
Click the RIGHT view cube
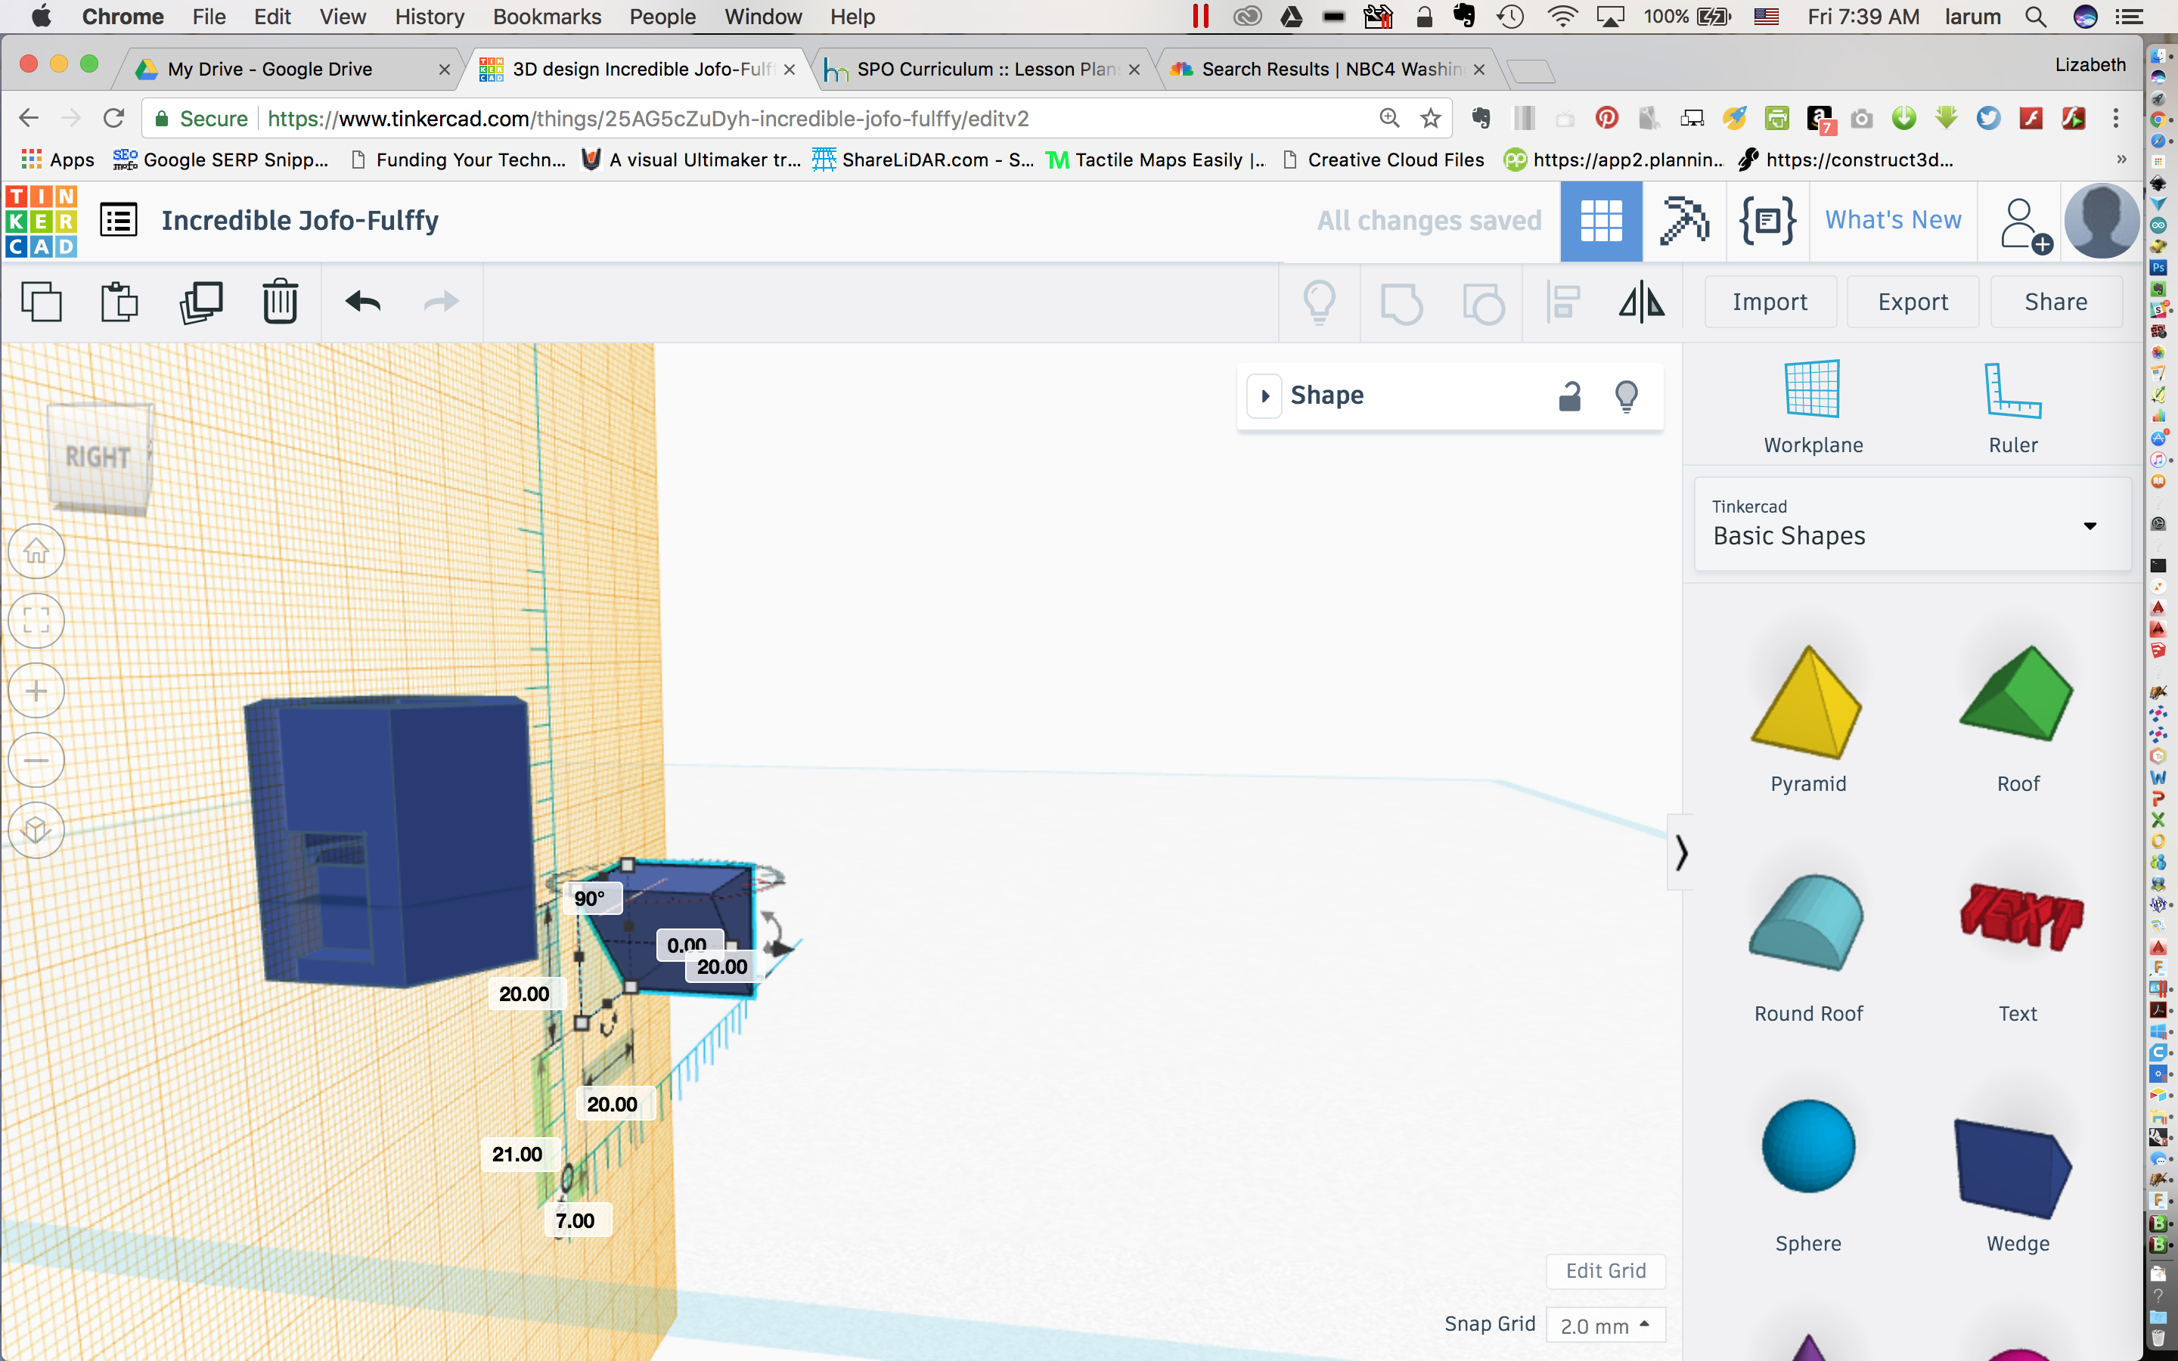tap(99, 459)
